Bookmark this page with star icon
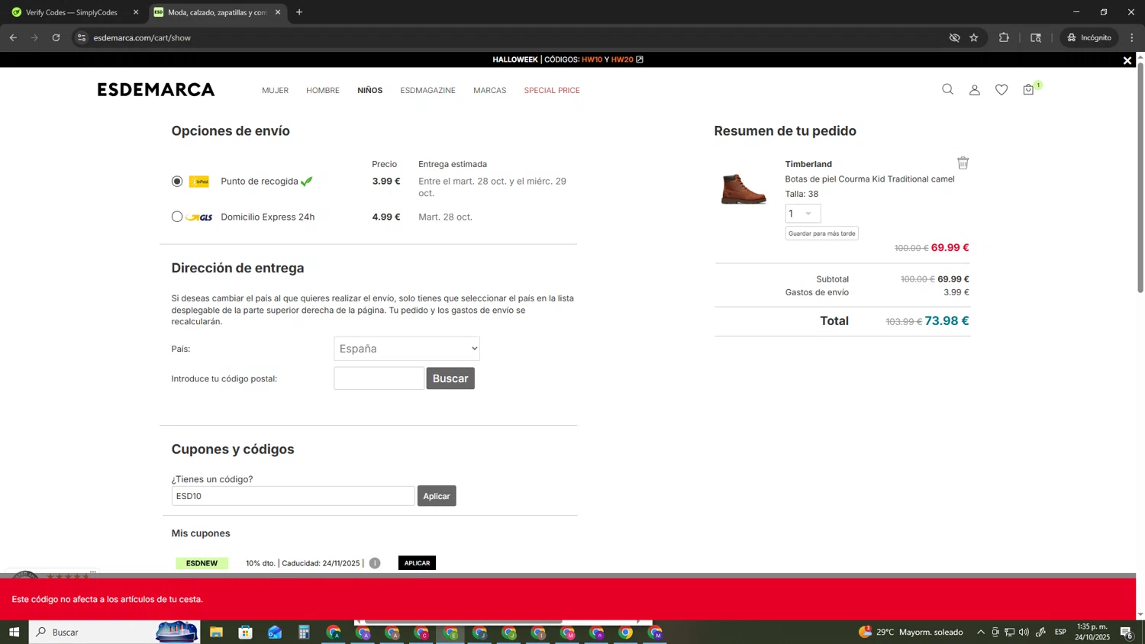 point(974,37)
